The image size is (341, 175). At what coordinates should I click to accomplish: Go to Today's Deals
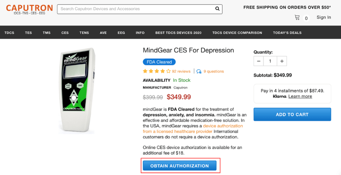[287, 33]
